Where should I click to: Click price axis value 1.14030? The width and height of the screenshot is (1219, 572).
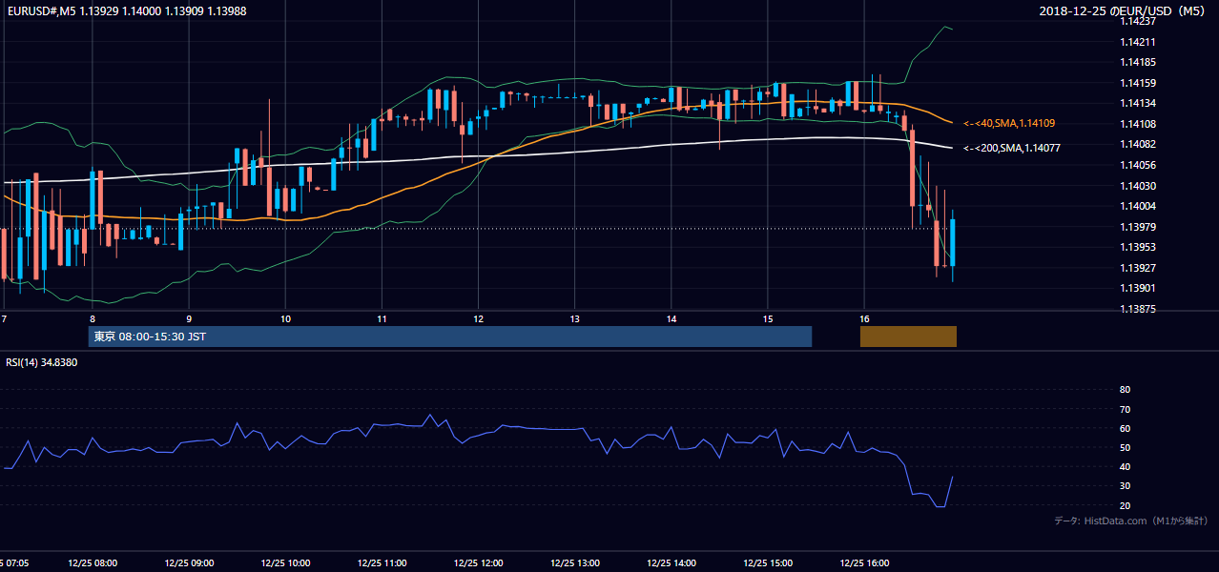(x=1138, y=186)
